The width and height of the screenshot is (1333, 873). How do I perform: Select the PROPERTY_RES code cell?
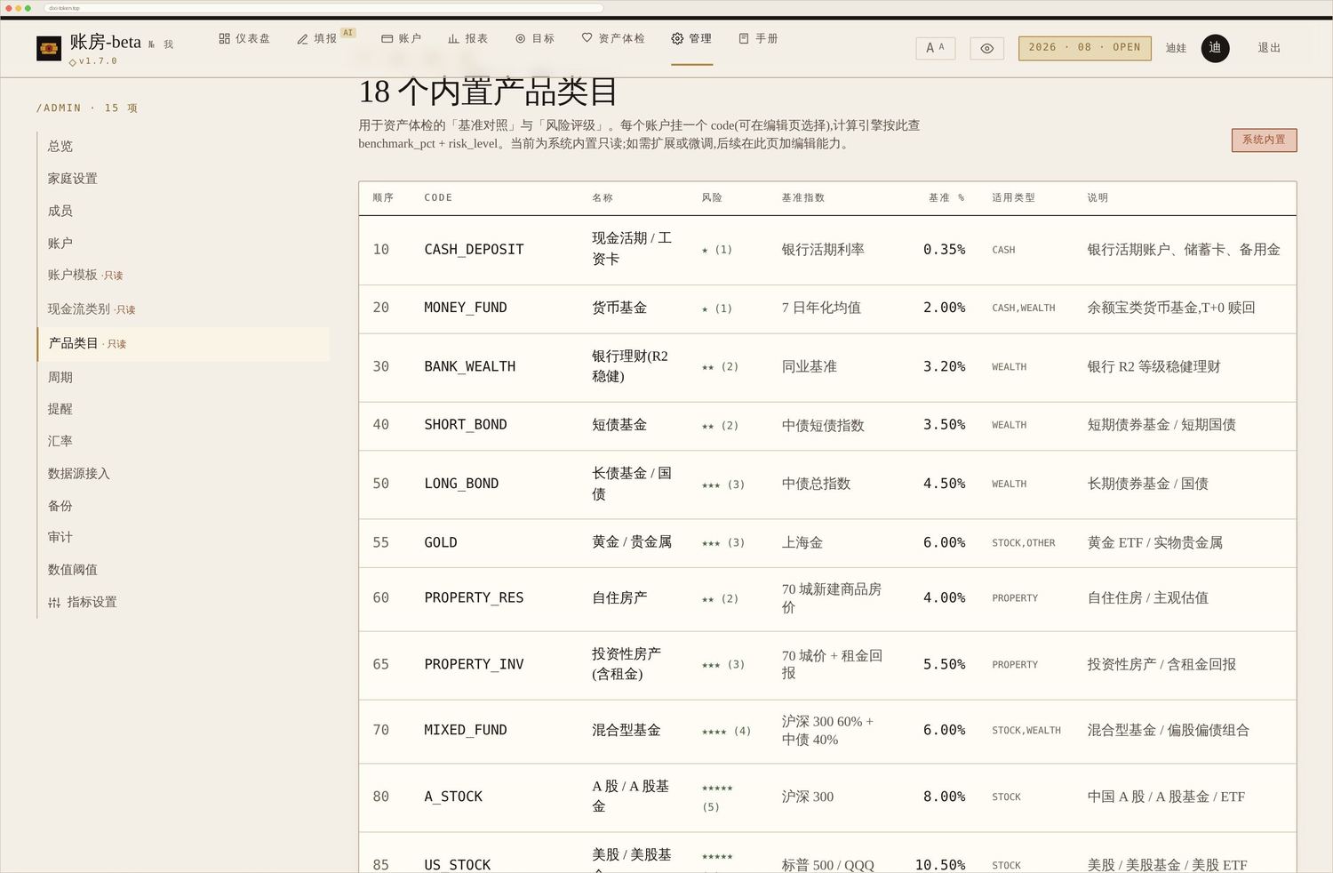pos(474,598)
